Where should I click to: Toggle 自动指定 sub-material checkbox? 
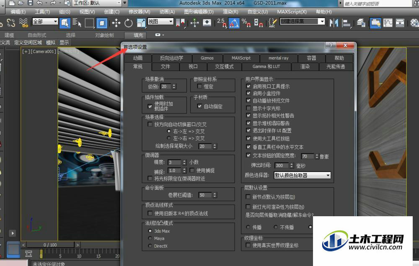click(x=199, y=106)
